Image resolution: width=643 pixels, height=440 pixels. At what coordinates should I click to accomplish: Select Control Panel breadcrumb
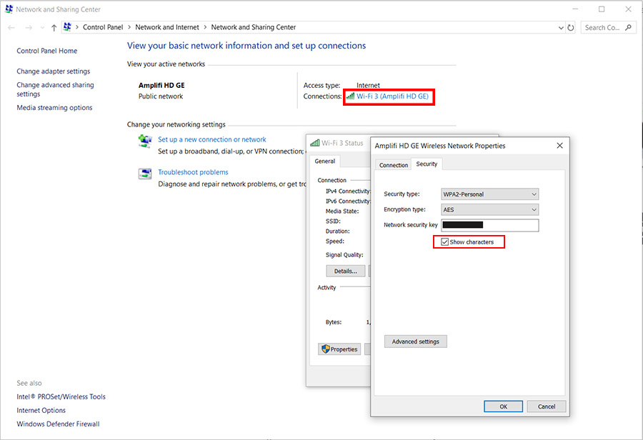[103, 27]
